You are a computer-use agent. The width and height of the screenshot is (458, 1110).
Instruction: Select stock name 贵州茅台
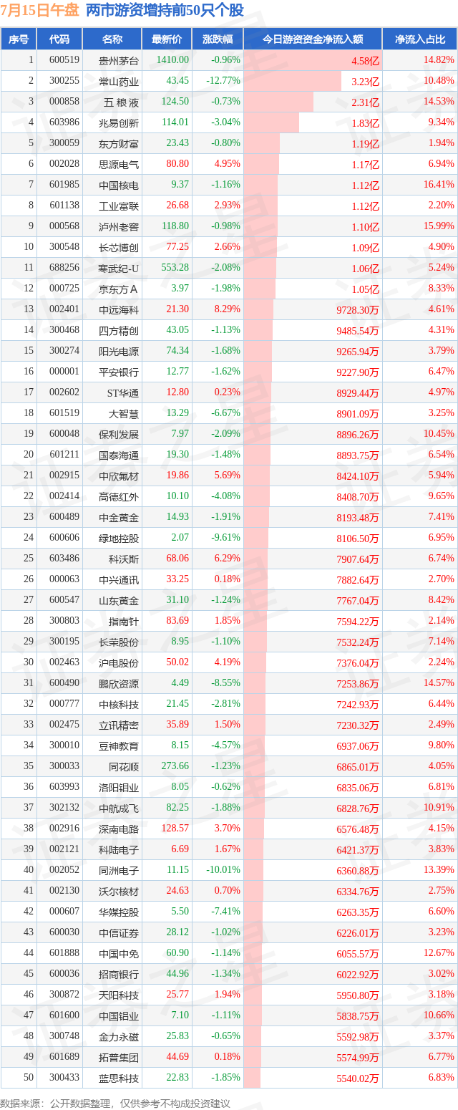(x=119, y=60)
